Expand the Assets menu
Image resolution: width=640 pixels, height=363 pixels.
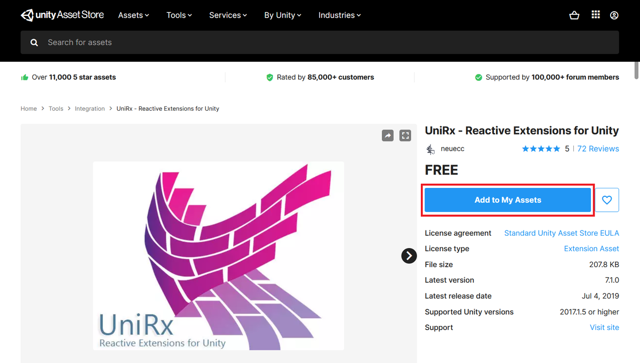pos(133,15)
